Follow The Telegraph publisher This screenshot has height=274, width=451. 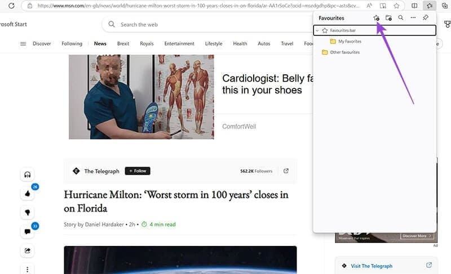click(x=138, y=171)
